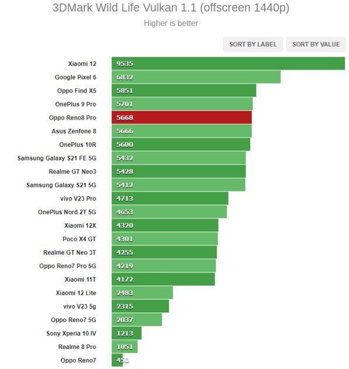Click the Samsung Galaxy S21 FE 5G label

click(57, 158)
